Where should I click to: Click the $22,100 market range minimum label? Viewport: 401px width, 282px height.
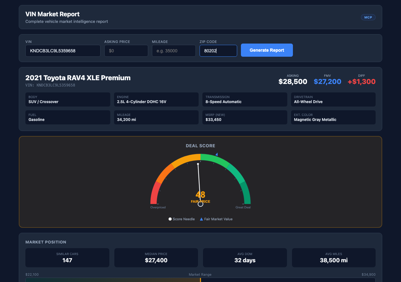click(x=32, y=274)
